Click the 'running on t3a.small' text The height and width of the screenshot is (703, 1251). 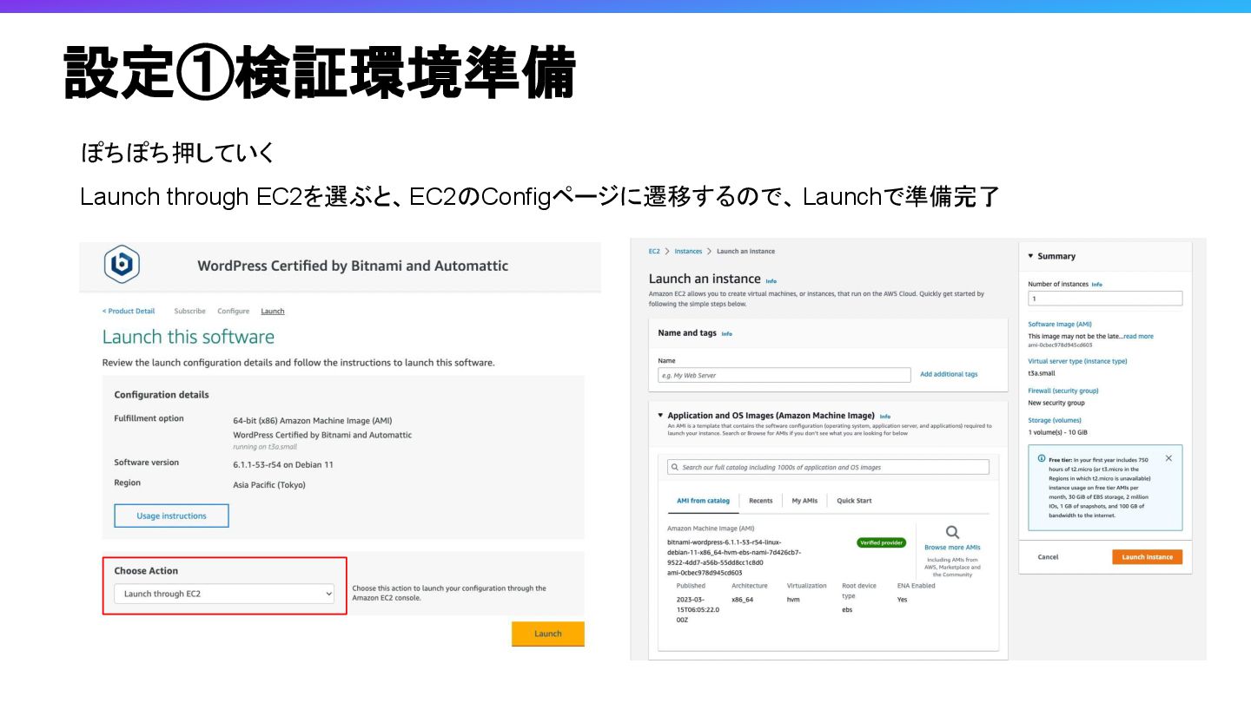265,446
